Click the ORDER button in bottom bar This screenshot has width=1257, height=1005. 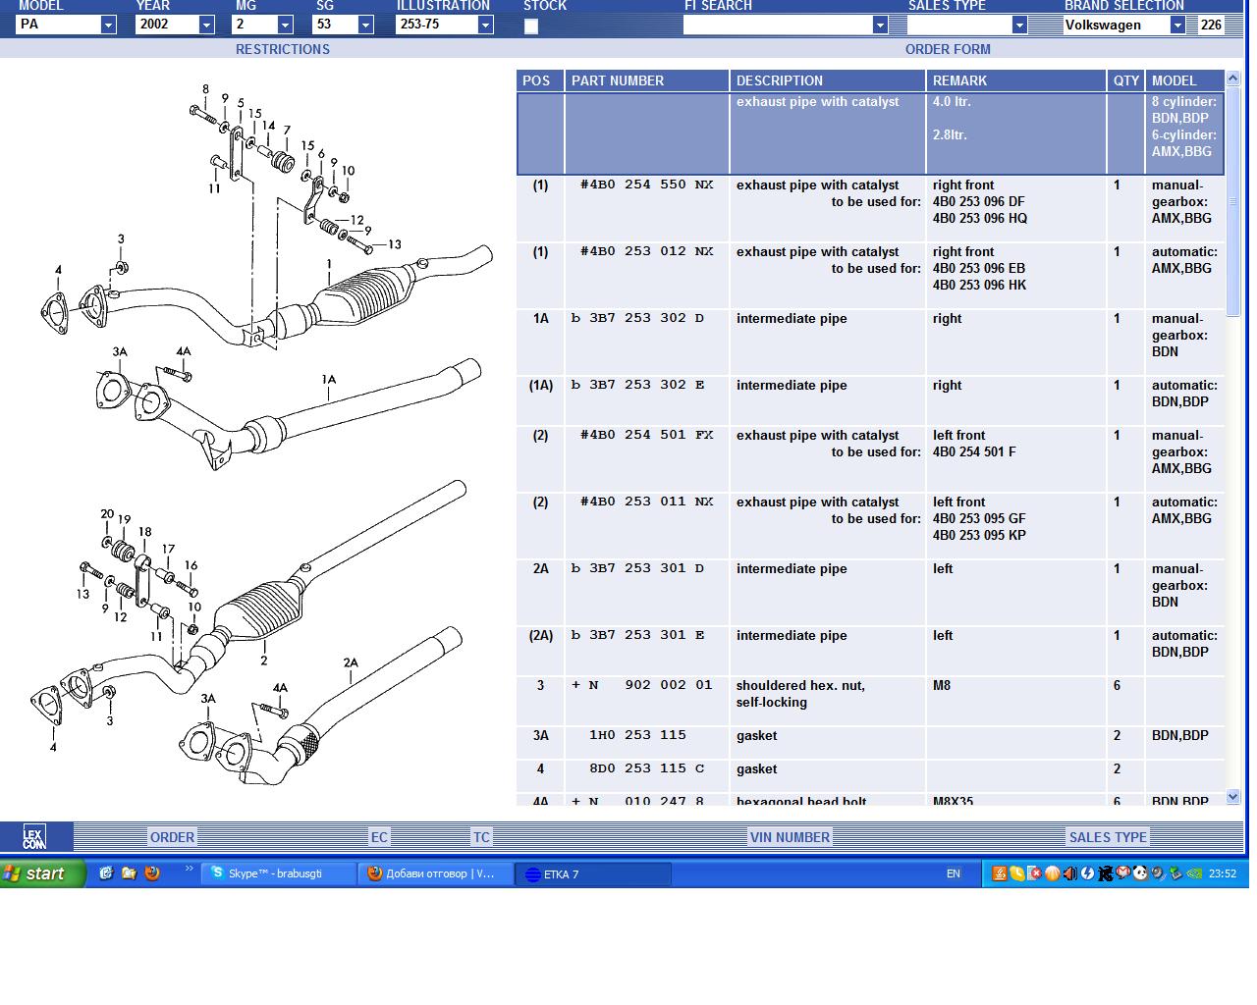172,837
